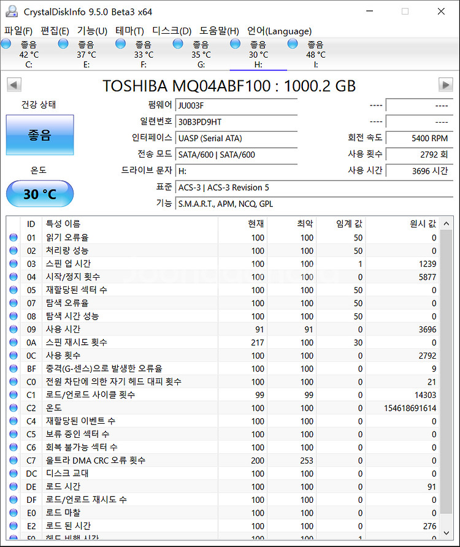
Task: Click the 30 °C temperature button
Action: [x=40, y=194]
